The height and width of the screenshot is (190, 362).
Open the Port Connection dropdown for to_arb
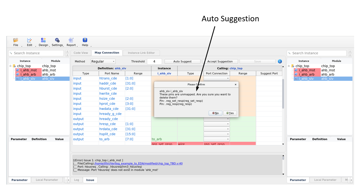pyautogui.click(x=216, y=139)
